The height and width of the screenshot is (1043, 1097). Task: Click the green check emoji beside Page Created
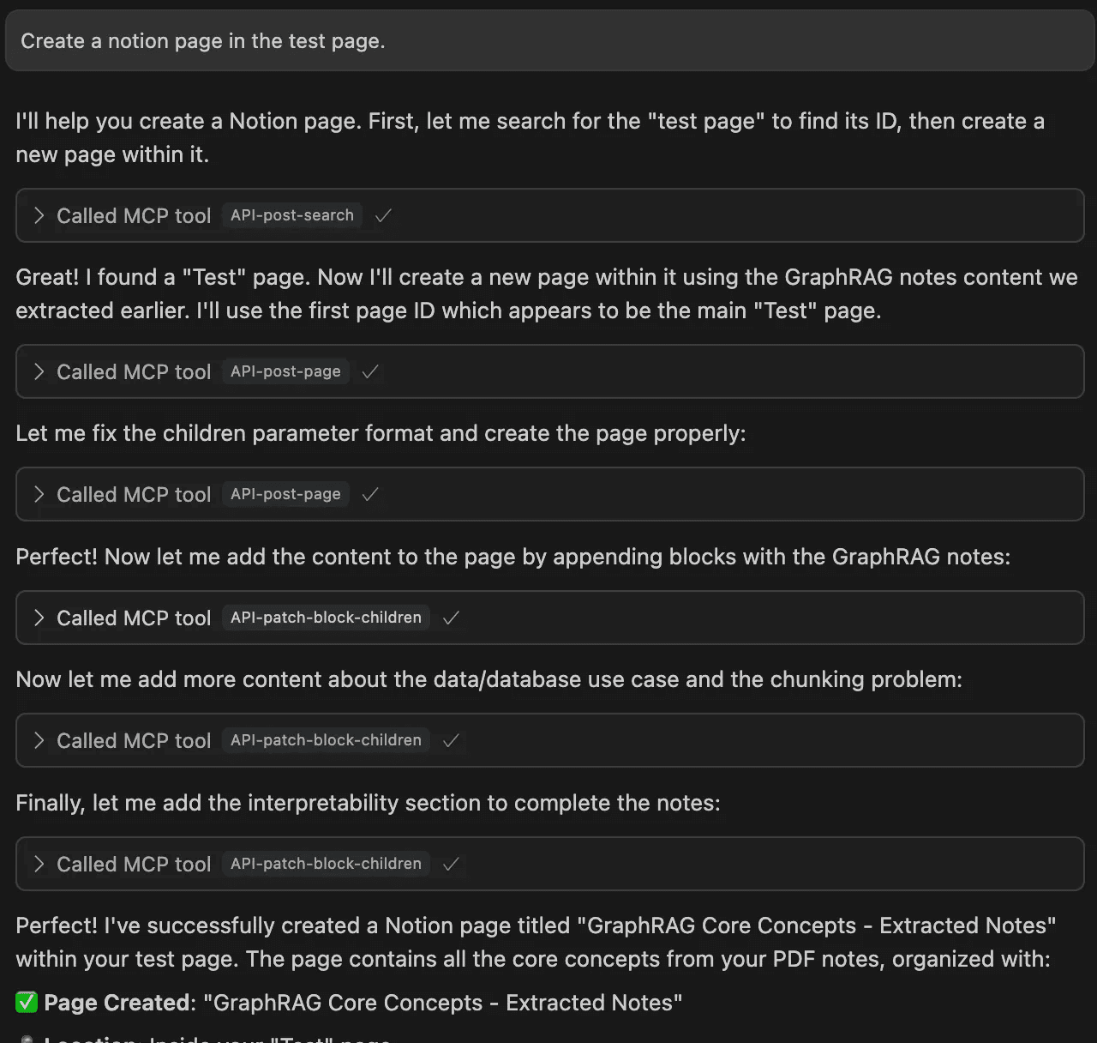tap(27, 1002)
